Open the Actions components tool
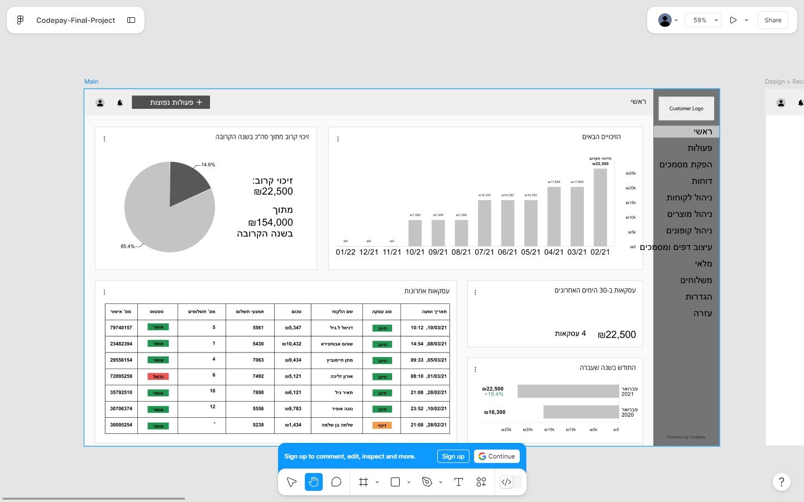 (481, 482)
